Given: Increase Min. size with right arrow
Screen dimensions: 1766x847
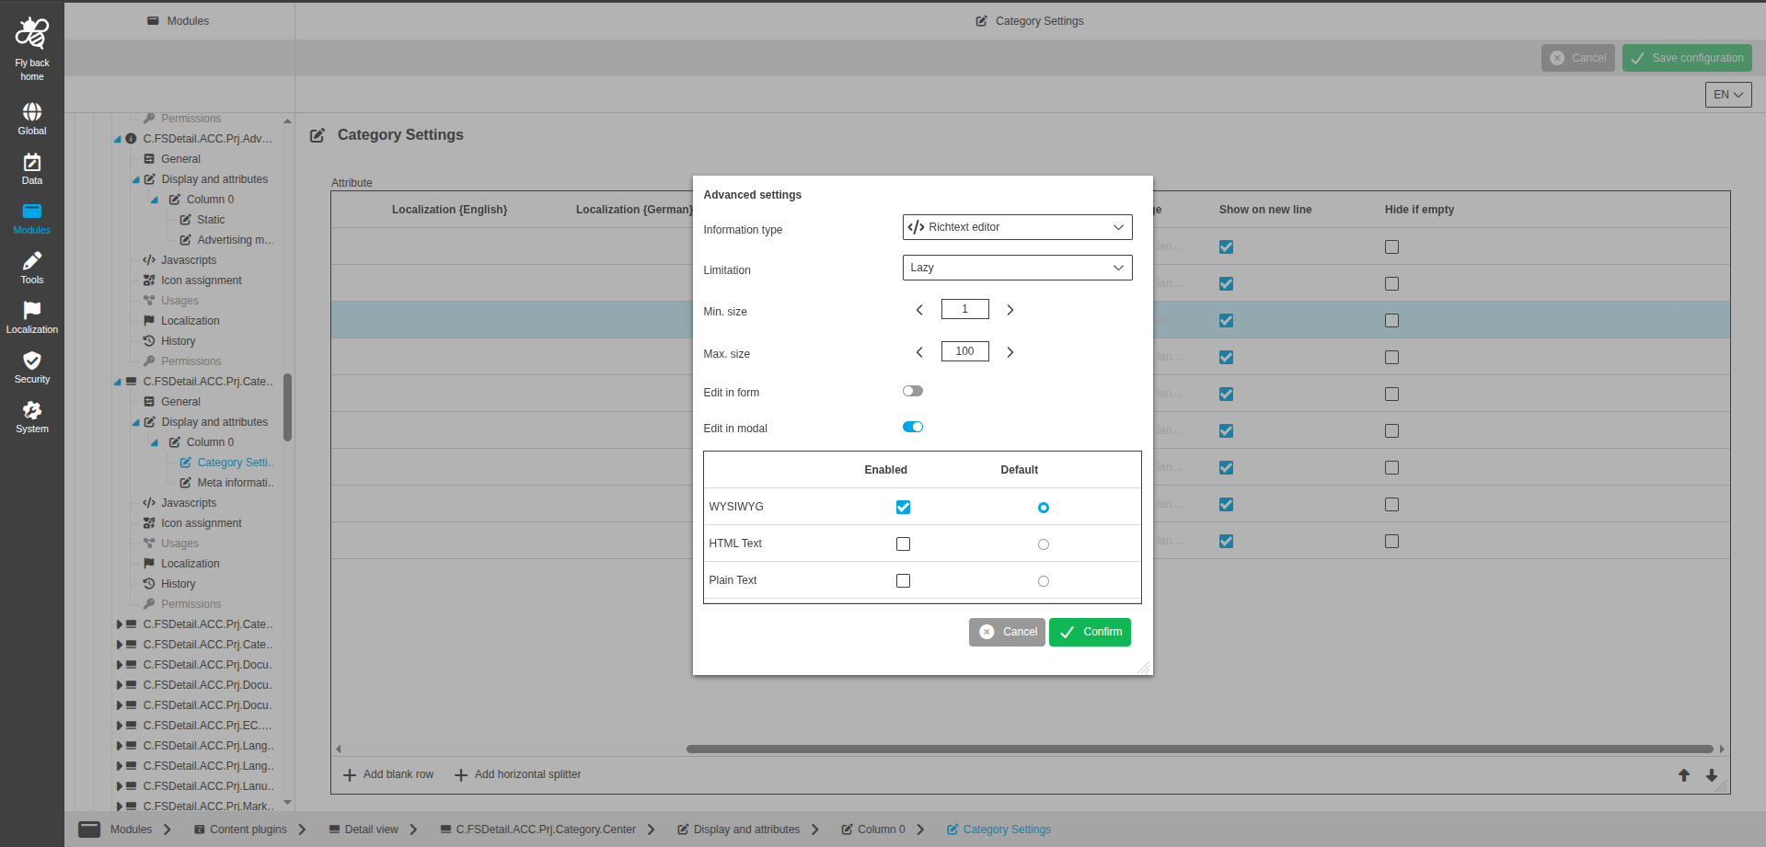Looking at the screenshot, I should pos(1010,310).
